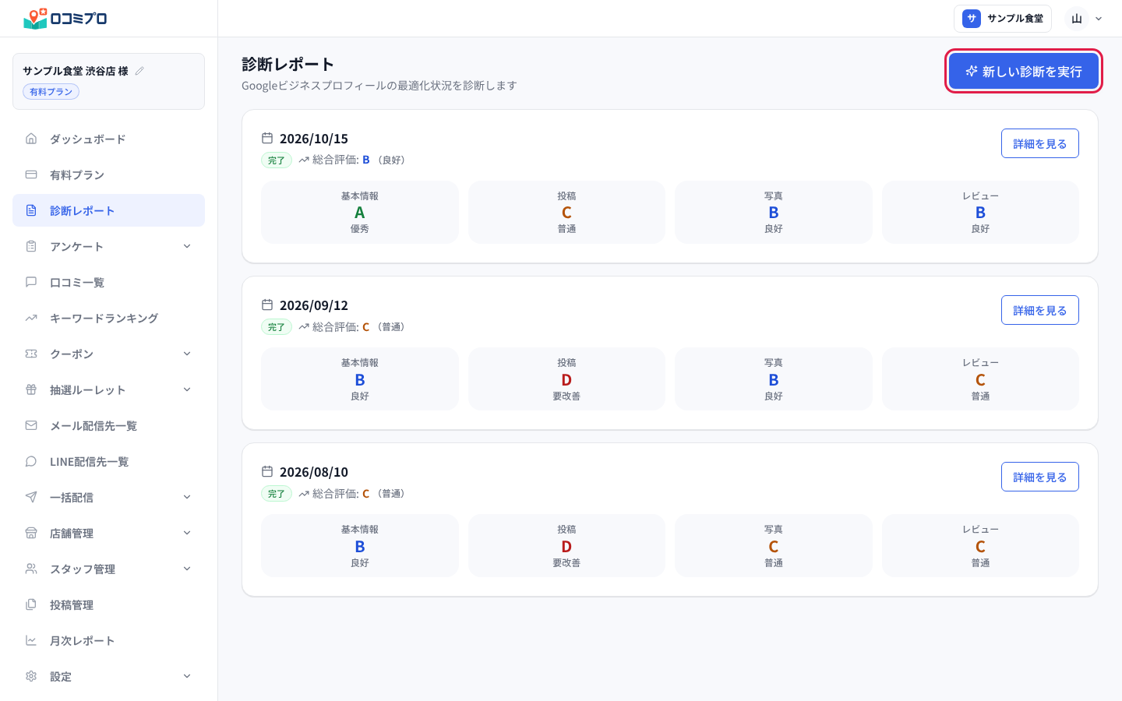Expand the アンケート submenu chevron
This screenshot has width=1122, height=701.
[x=187, y=246]
